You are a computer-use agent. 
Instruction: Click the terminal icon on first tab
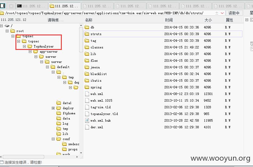[x=19, y=6]
